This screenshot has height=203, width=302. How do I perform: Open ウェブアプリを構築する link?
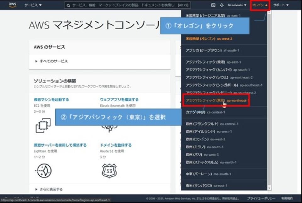119,99
